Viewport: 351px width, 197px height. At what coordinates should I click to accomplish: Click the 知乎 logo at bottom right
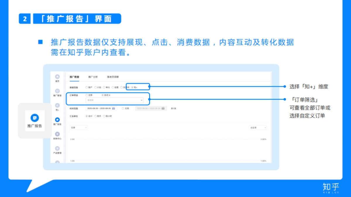[331, 188]
